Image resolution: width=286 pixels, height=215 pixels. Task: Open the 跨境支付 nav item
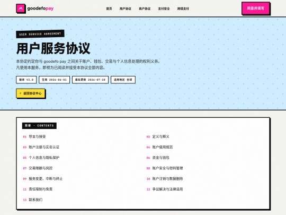[183, 8]
